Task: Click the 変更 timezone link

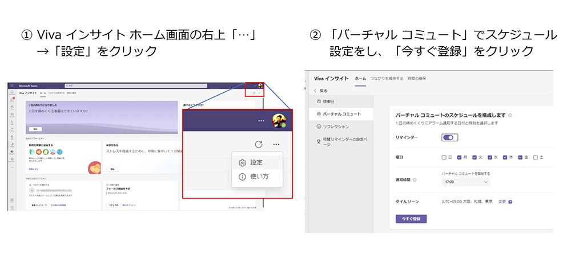Action: click(x=502, y=202)
